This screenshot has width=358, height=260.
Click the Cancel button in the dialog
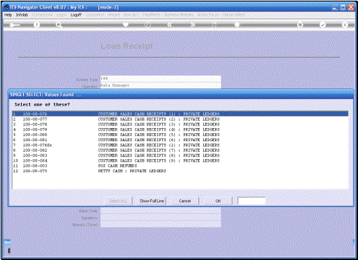[185, 201]
